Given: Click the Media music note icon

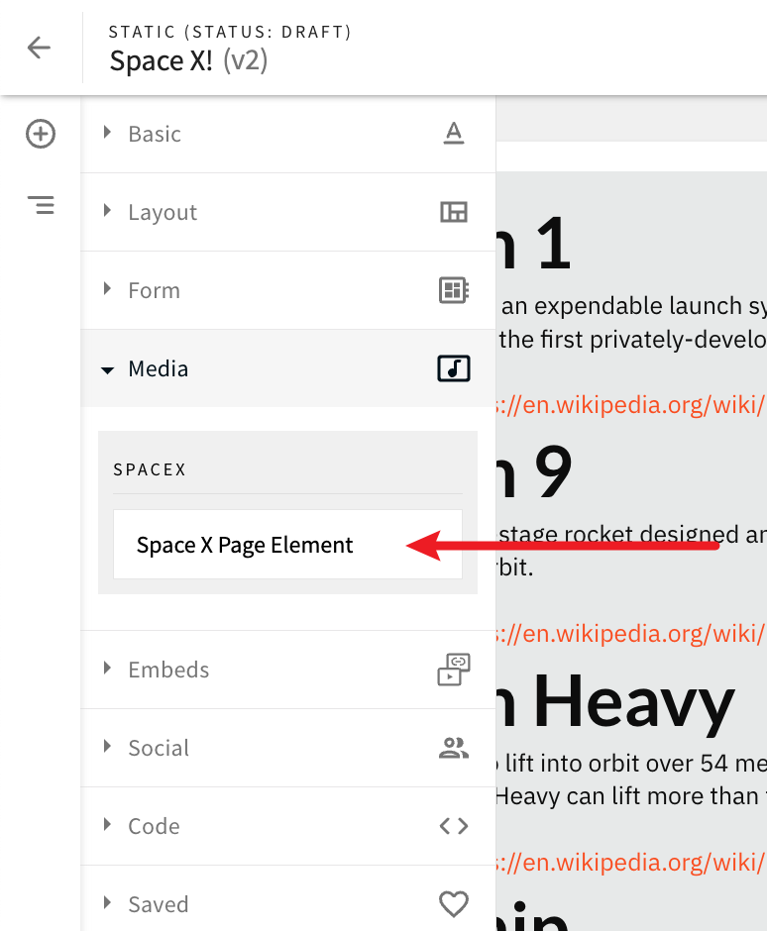Looking at the screenshot, I should click(x=453, y=368).
